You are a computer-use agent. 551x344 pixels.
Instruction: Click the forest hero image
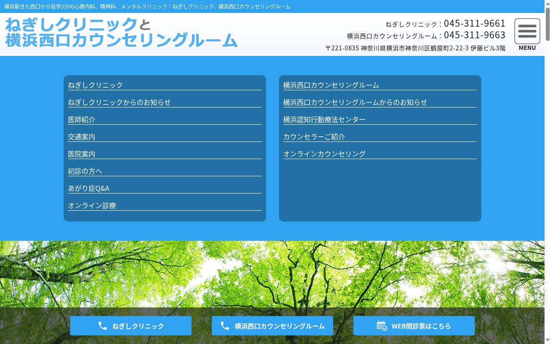[x=272, y=275]
